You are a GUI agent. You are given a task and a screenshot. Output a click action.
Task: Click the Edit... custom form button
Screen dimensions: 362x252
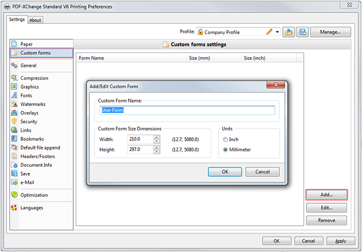click(x=326, y=208)
